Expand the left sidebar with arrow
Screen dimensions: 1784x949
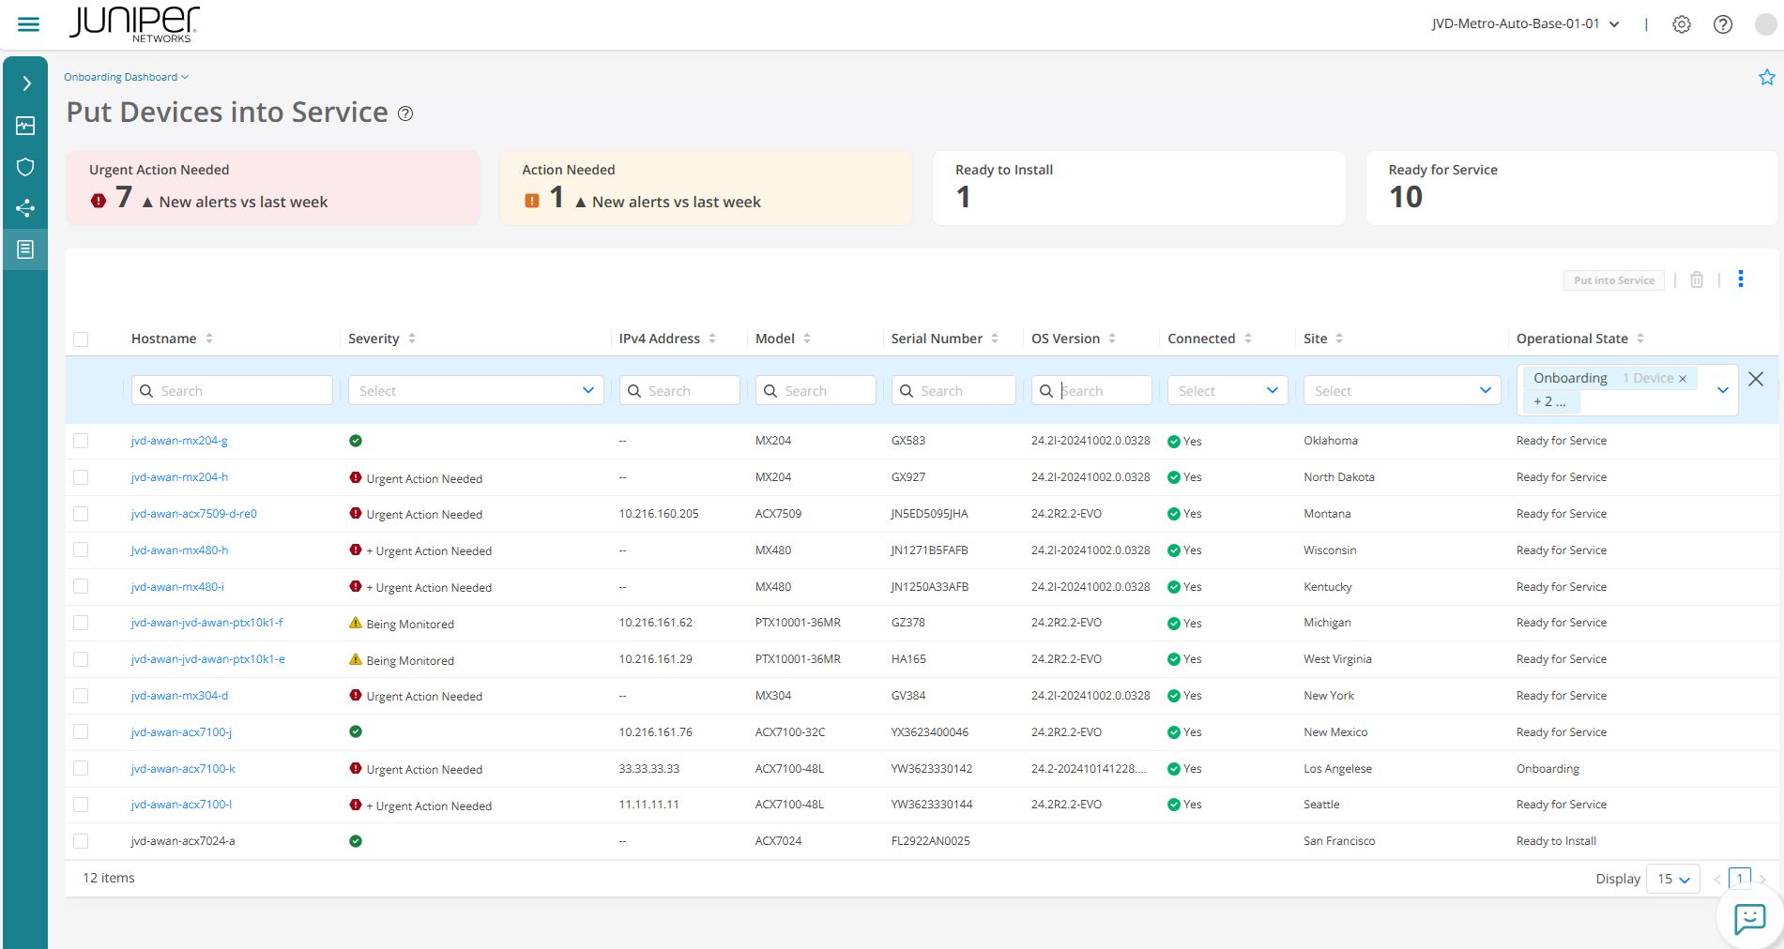point(25,84)
